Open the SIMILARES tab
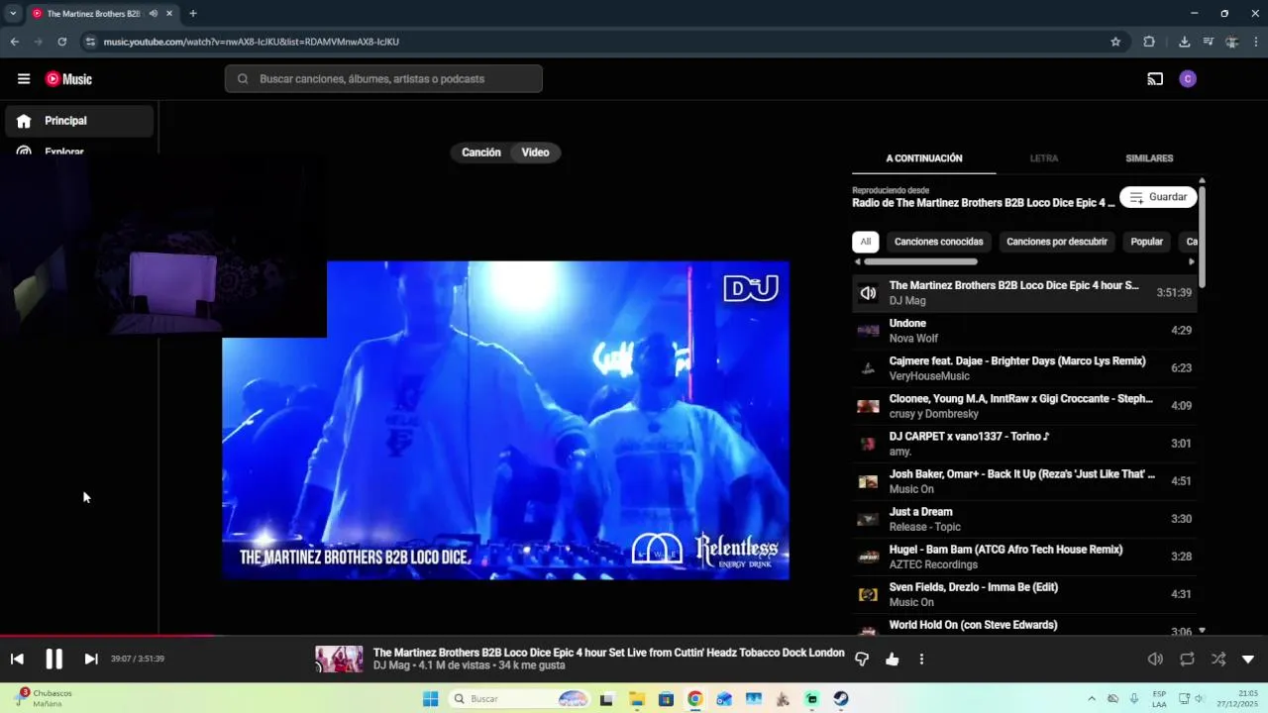Screen dimensions: 1268x713 (x=1149, y=158)
